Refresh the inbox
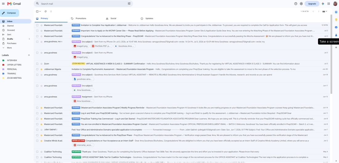This screenshot has width=339, height=163. pos(45,11)
